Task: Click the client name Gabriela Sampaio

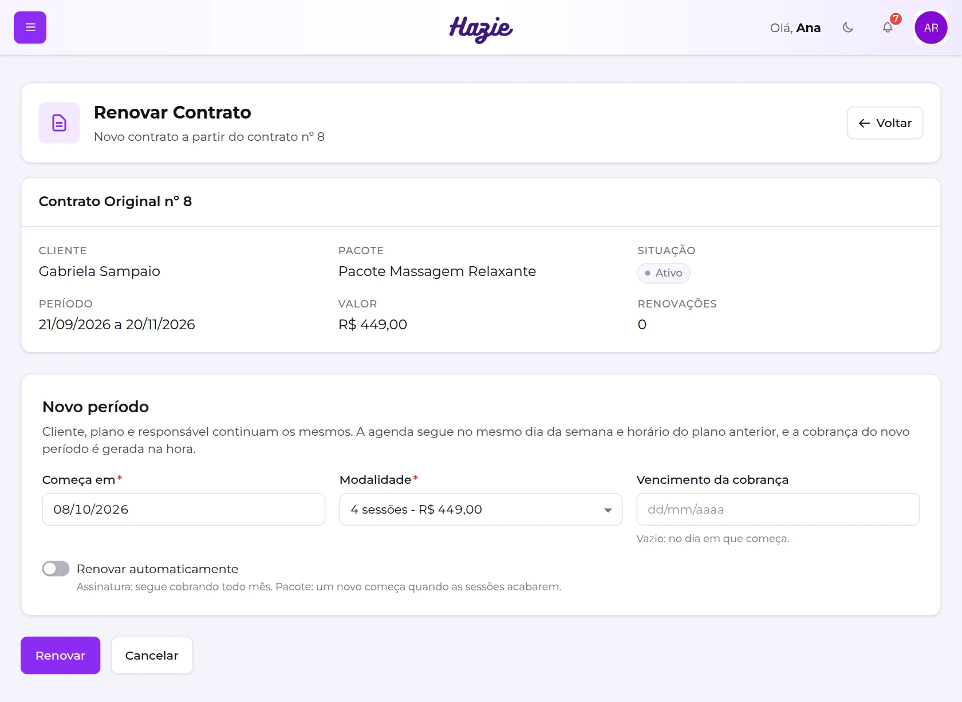Action: [100, 271]
